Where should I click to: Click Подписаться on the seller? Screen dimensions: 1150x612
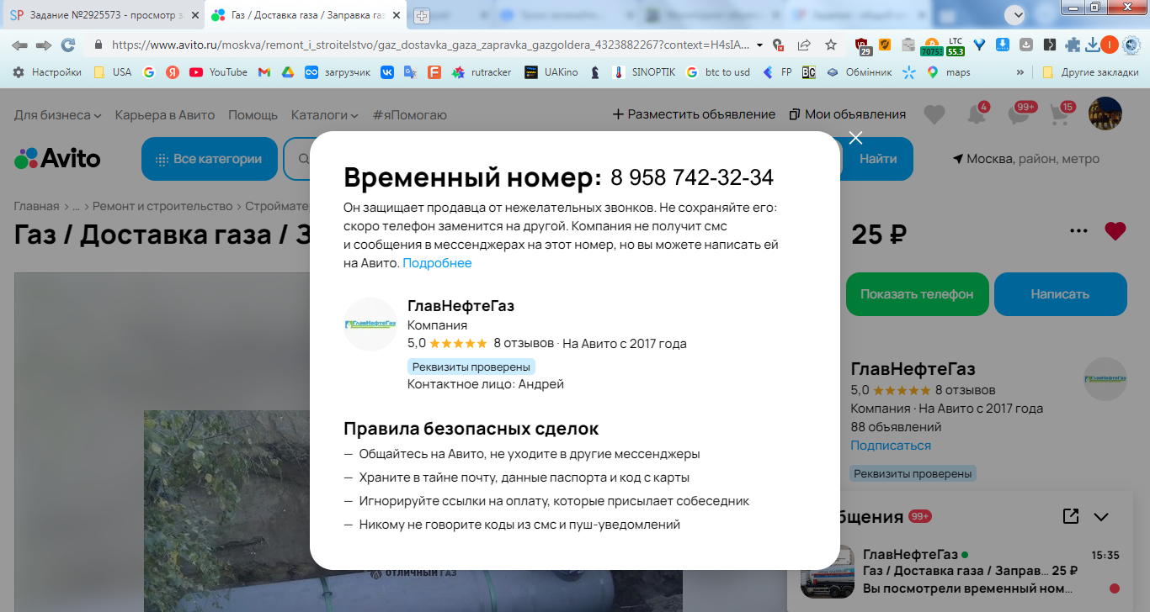coord(891,446)
